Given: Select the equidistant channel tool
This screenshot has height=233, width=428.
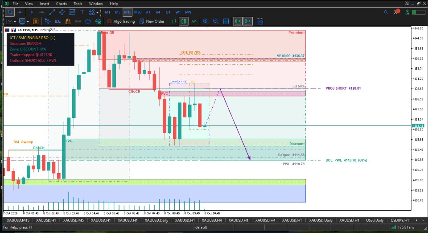Looking at the screenshot, I should tap(62, 12).
